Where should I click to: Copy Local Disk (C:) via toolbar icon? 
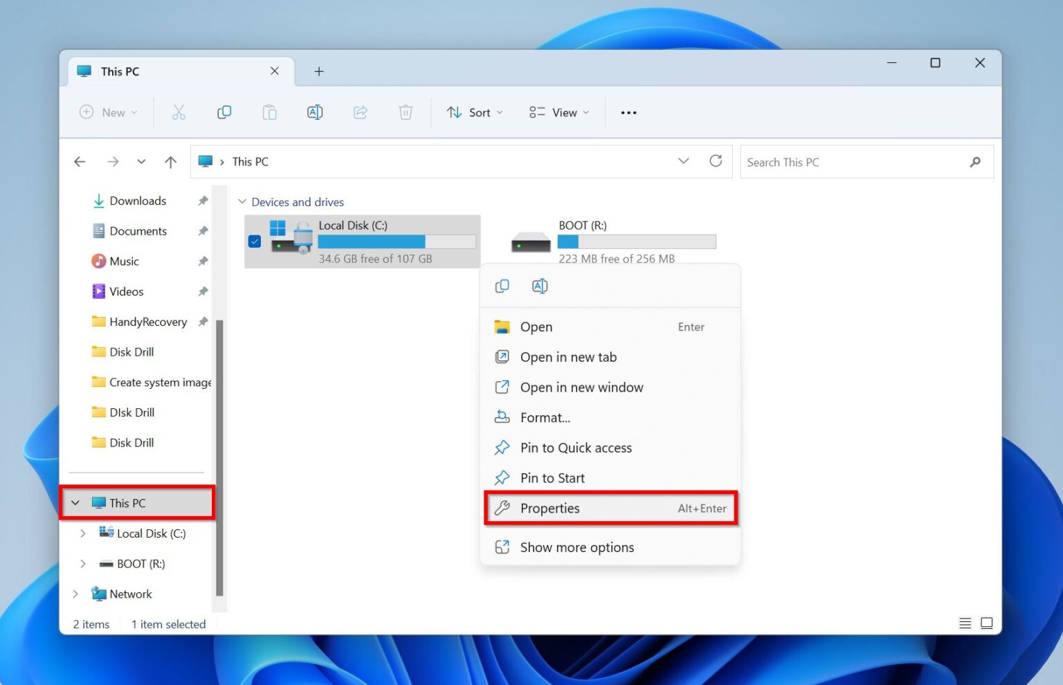[224, 112]
